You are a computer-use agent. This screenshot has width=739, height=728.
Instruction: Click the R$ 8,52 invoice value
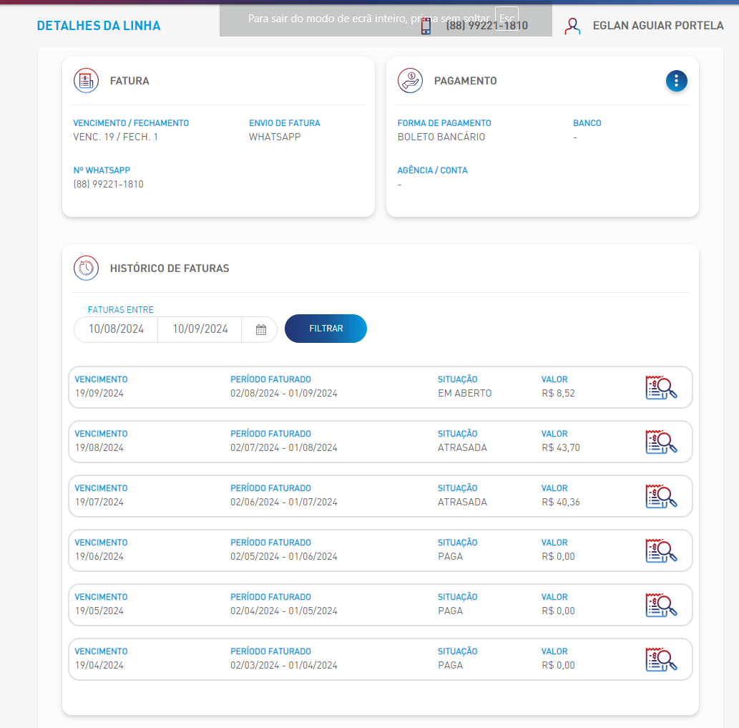(x=558, y=393)
